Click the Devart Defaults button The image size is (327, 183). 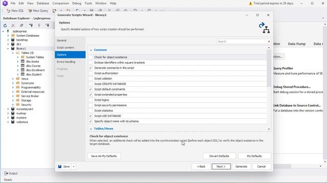click(219, 156)
